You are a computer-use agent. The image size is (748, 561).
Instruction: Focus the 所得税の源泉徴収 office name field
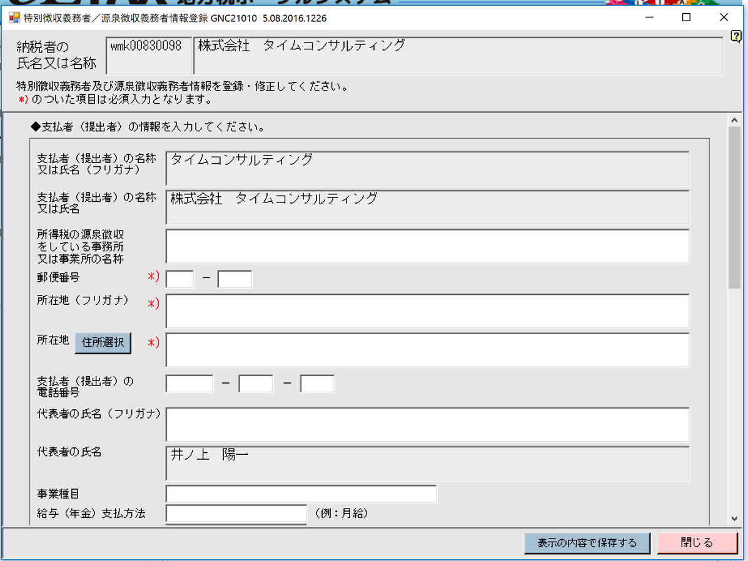[427, 246]
